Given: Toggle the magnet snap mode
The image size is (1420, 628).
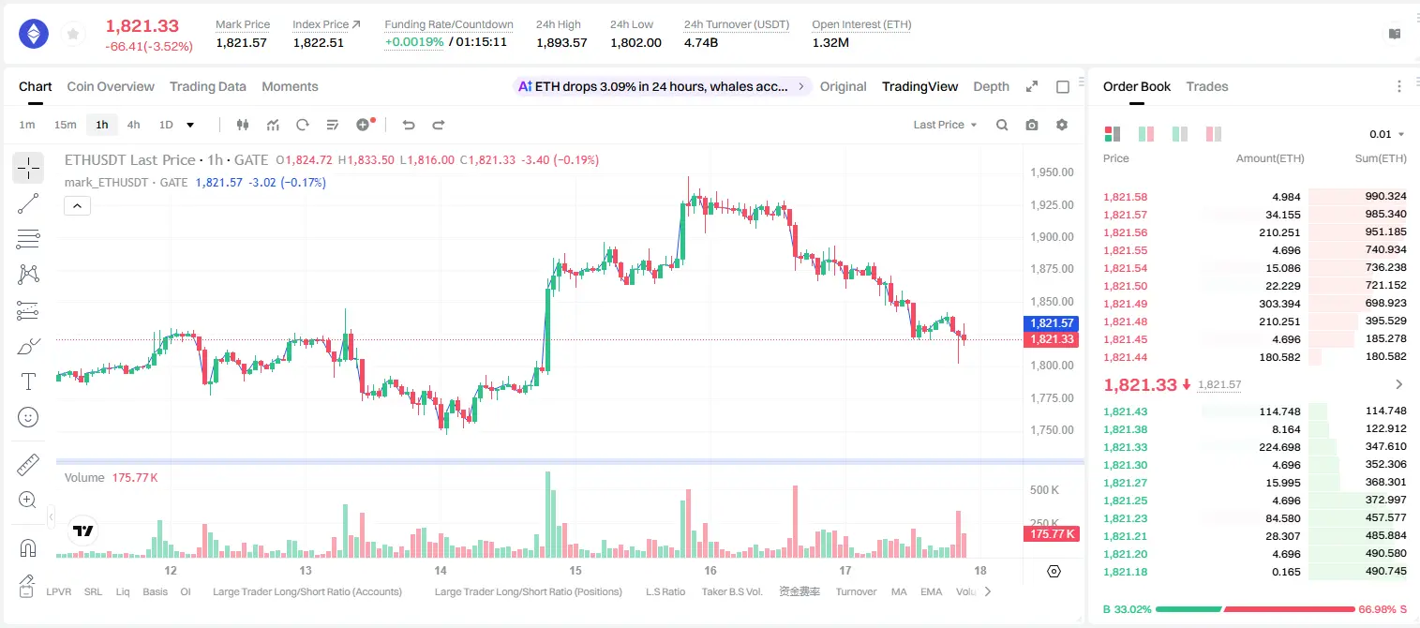Looking at the screenshot, I should click(28, 547).
